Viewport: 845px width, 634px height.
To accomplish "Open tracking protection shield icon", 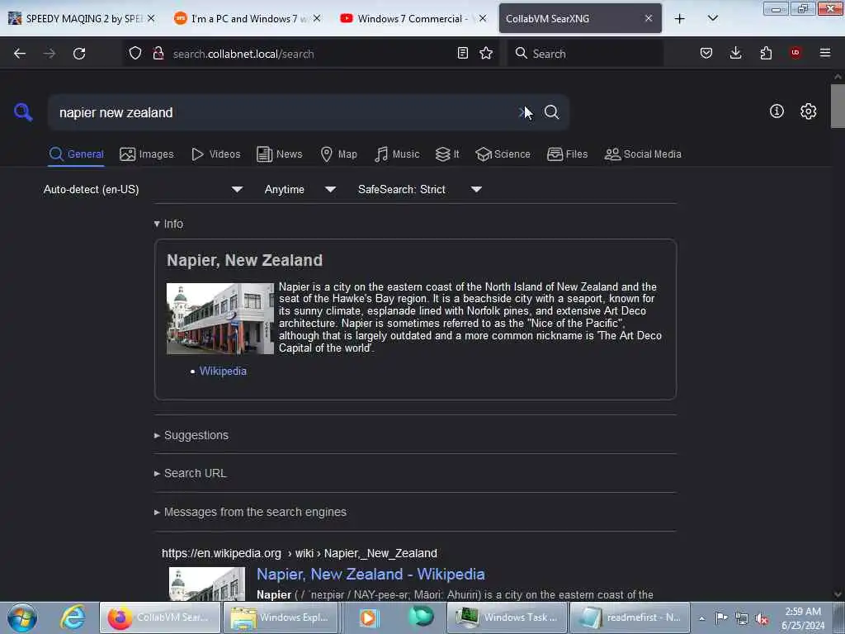I will pos(135,54).
